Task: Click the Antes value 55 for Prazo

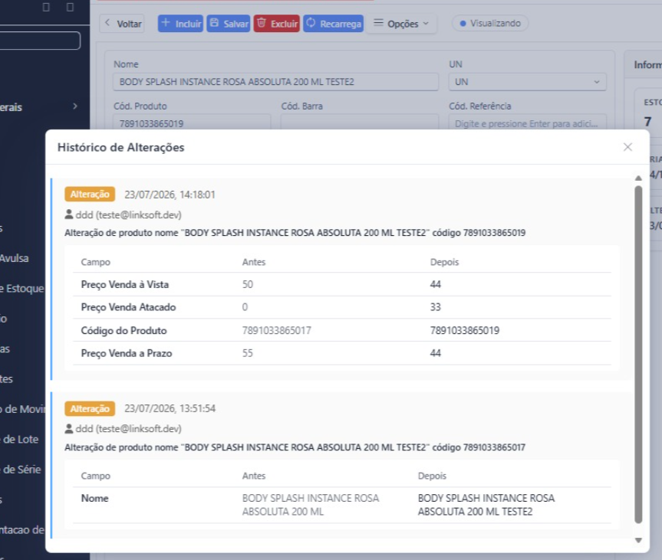Action: pyautogui.click(x=248, y=353)
